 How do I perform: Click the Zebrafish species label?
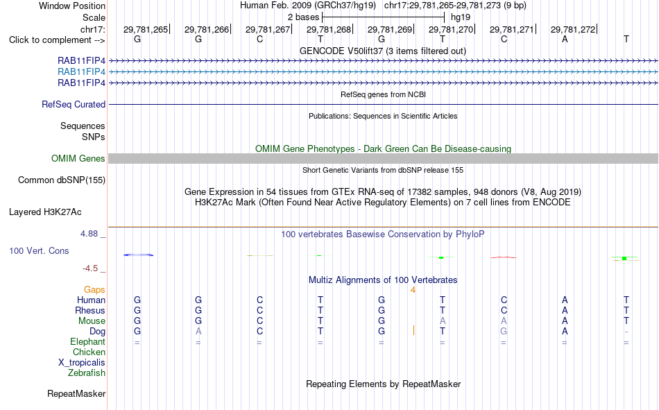coord(87,373)
